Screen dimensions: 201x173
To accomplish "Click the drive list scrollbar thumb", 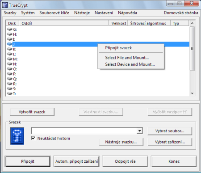I will click(x=193, y=48).
